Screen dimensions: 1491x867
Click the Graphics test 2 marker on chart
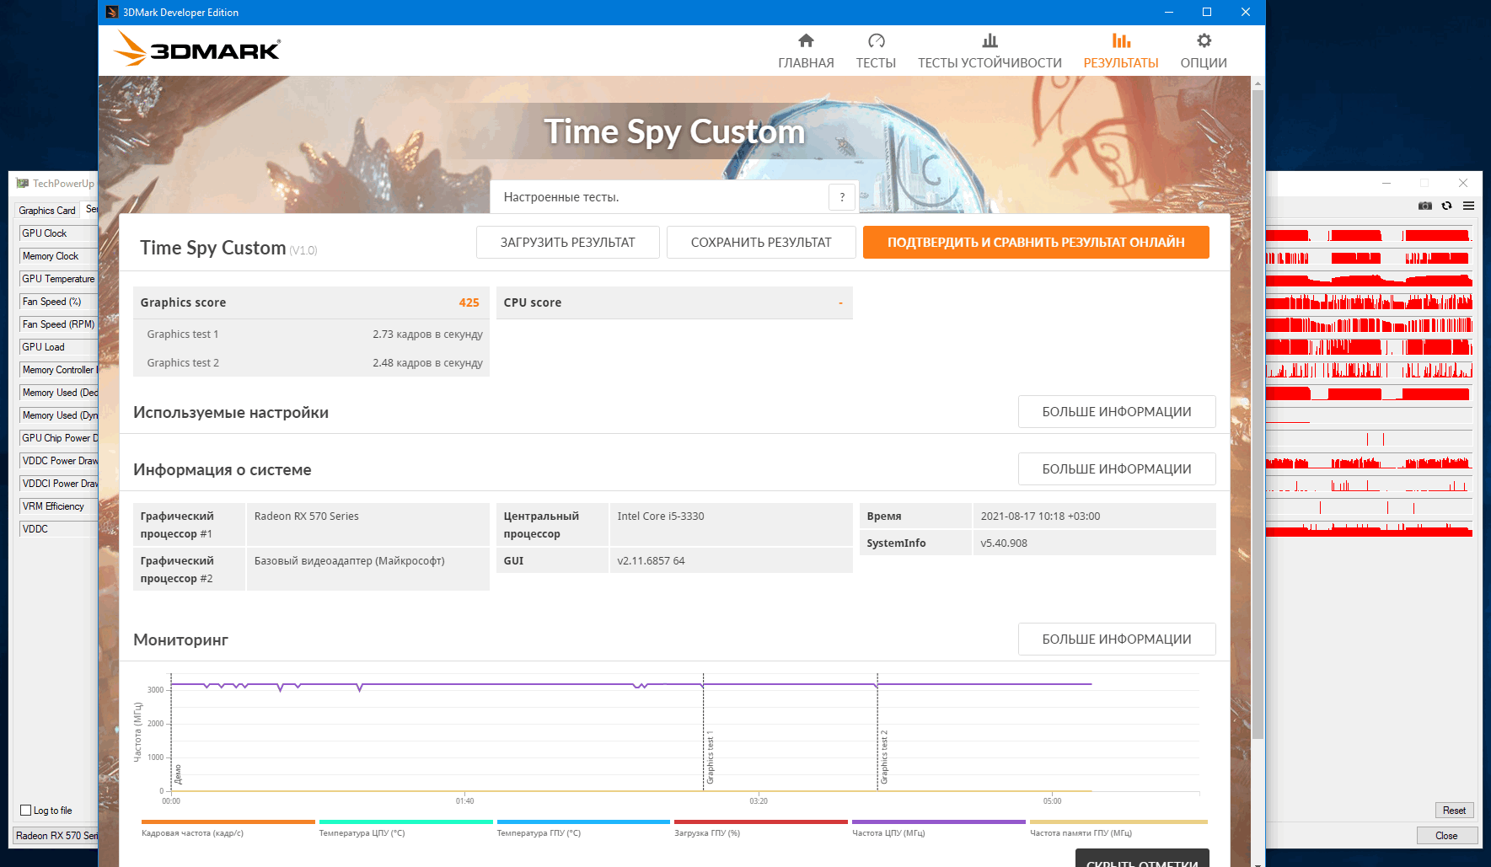coord(884,757)
